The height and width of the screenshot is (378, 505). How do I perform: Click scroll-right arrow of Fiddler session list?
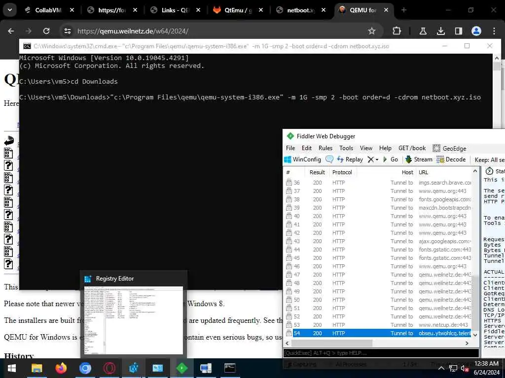467,343
